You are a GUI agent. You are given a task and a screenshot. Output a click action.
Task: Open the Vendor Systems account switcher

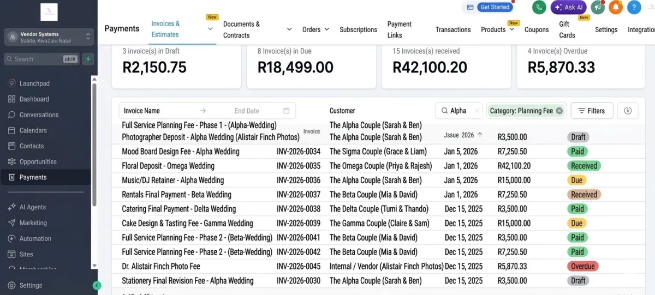pyautogui.click(x=49, y=37)
